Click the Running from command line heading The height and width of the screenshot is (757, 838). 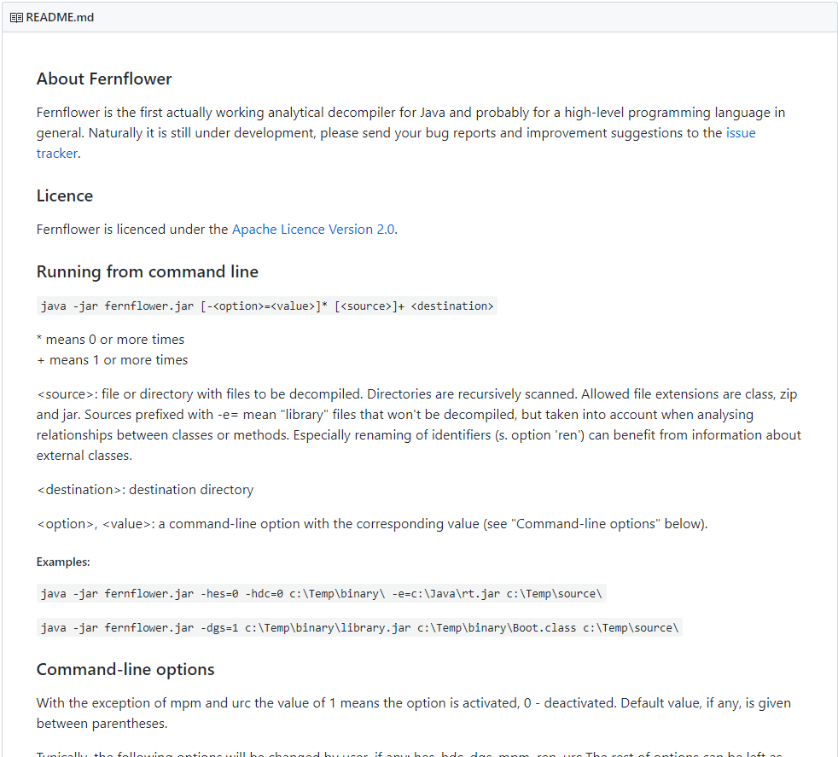(x=147, y=271)
